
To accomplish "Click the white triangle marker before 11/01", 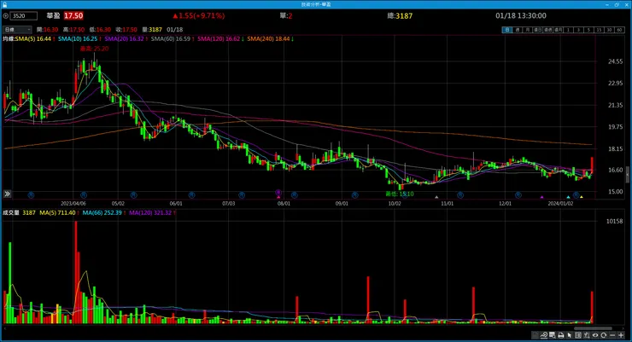I will pos(436,197).
